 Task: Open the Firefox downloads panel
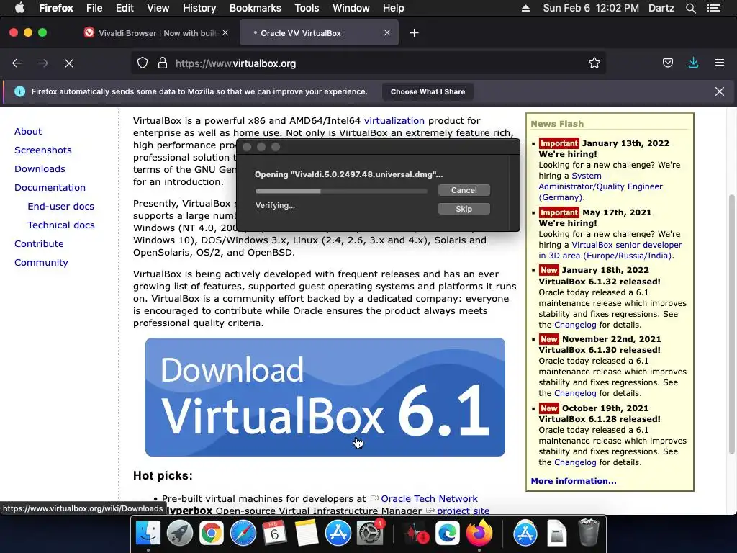[x=693, y=63]
